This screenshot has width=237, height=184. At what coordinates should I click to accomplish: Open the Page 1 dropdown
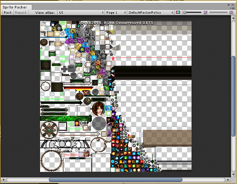coord(116,12)
